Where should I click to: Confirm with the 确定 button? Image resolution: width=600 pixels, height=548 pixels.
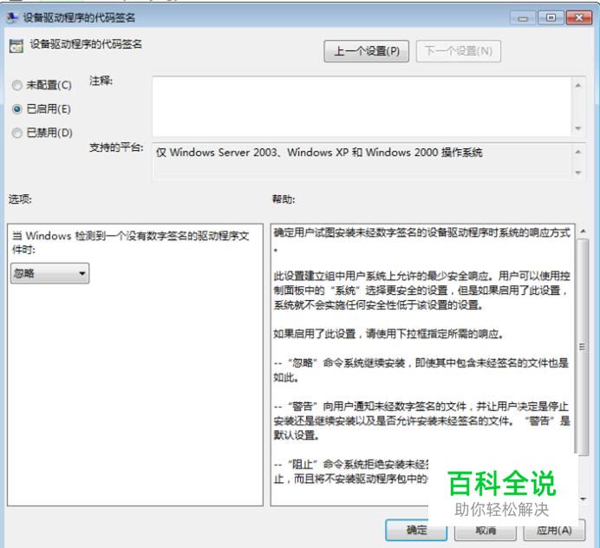coord(416,530)
